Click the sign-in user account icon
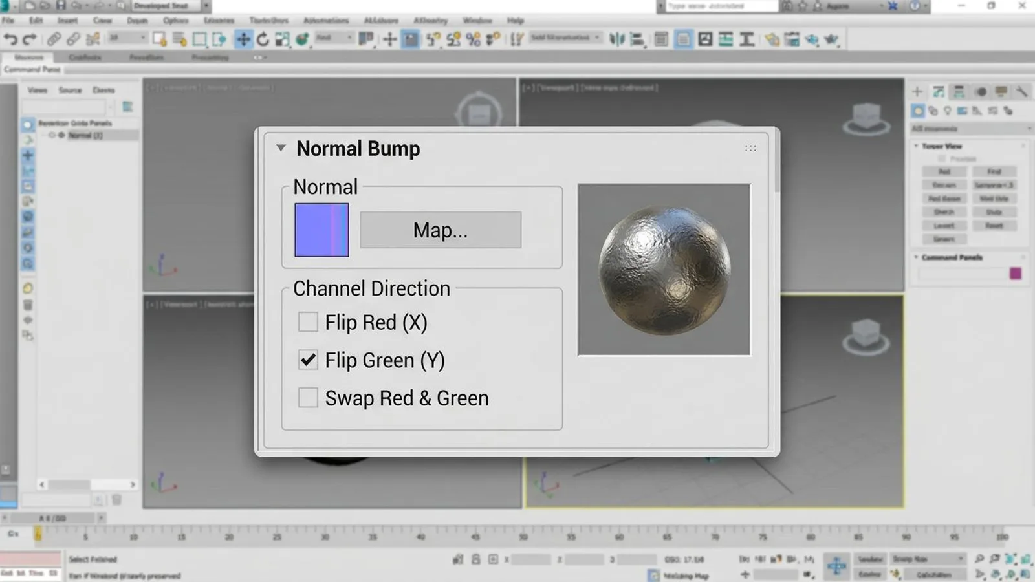The image size is (1035, 582). [x=818, y=6]
